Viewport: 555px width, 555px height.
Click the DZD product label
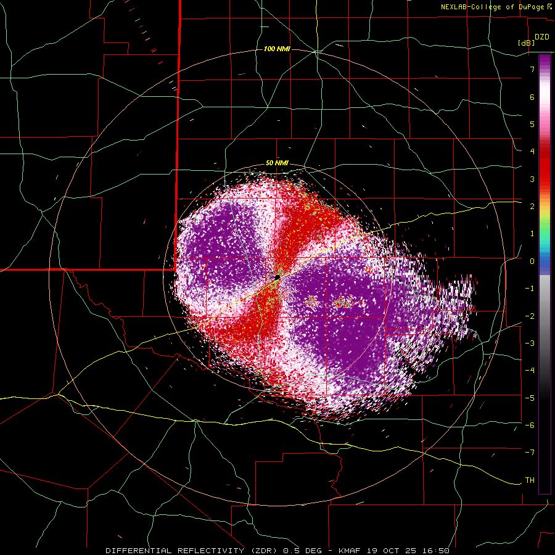(x=542, y=37)
